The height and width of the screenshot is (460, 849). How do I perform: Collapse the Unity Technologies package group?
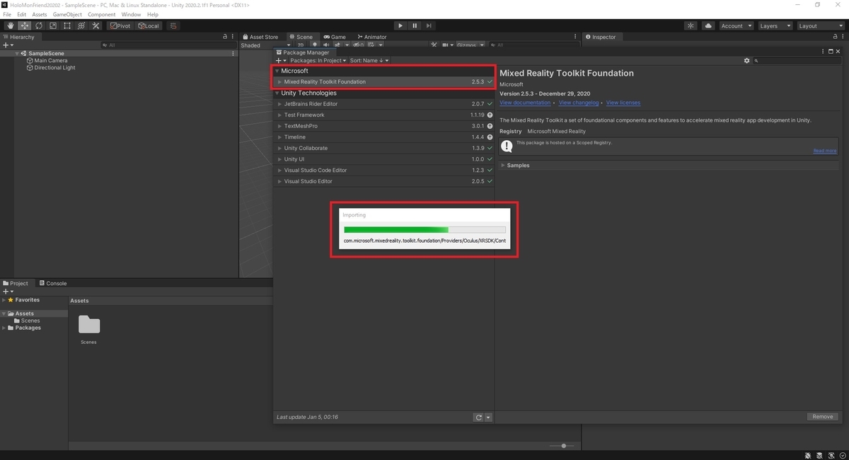click(x=277, y=93)
